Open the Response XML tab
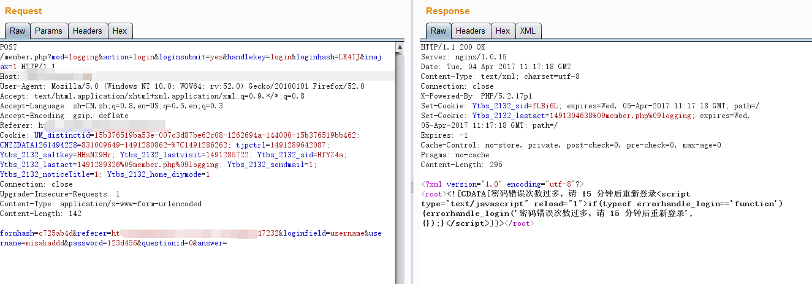The width and height of the screenshot is (812, 284). click(528, 31)
